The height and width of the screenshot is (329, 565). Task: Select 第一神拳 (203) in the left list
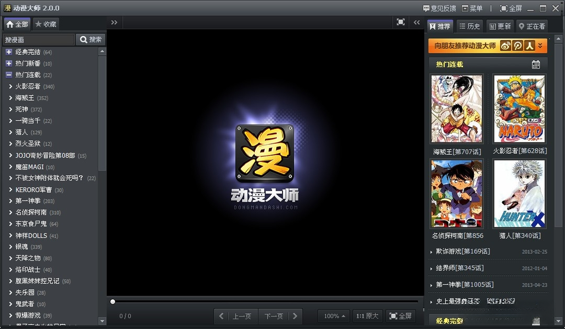28,201
